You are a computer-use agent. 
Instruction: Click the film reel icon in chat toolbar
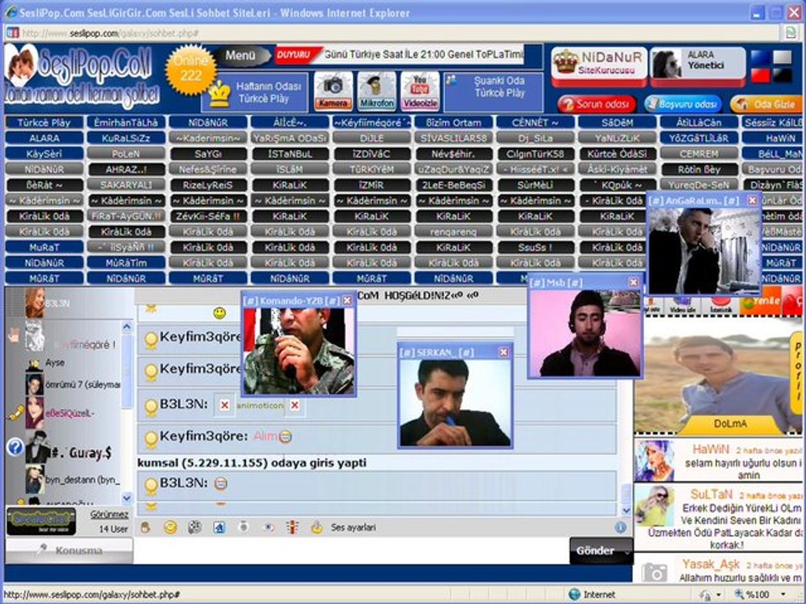[x=194, y=528]
